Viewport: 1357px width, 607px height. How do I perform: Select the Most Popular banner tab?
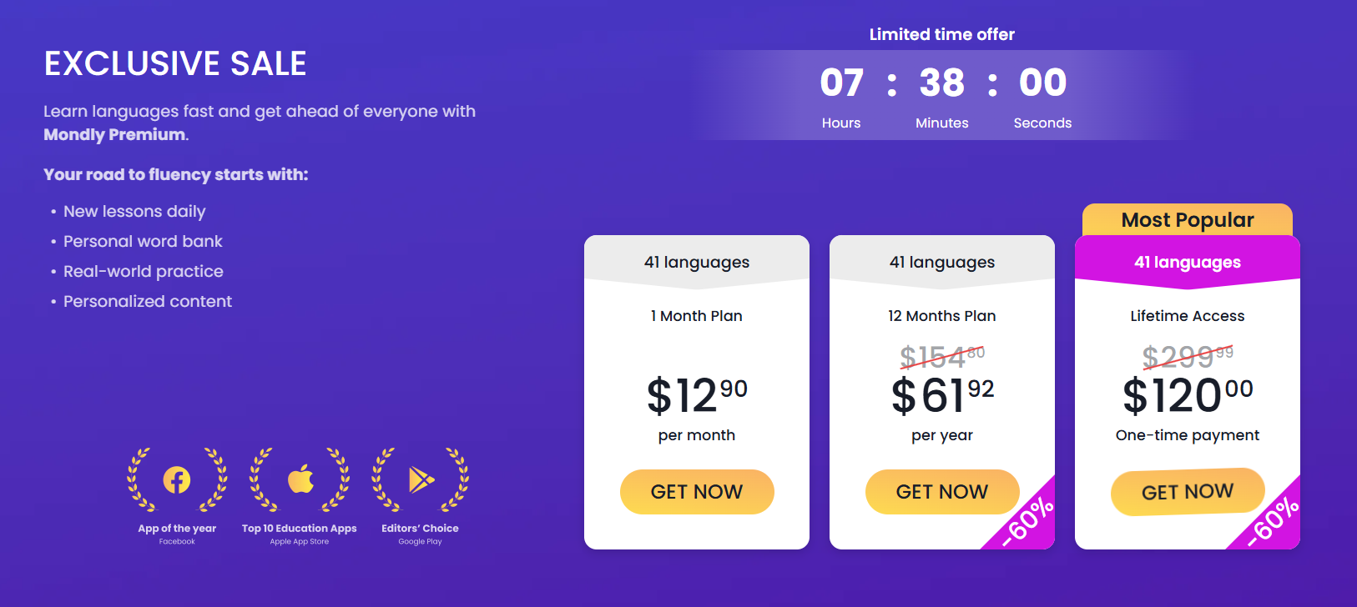(1188, 220)
